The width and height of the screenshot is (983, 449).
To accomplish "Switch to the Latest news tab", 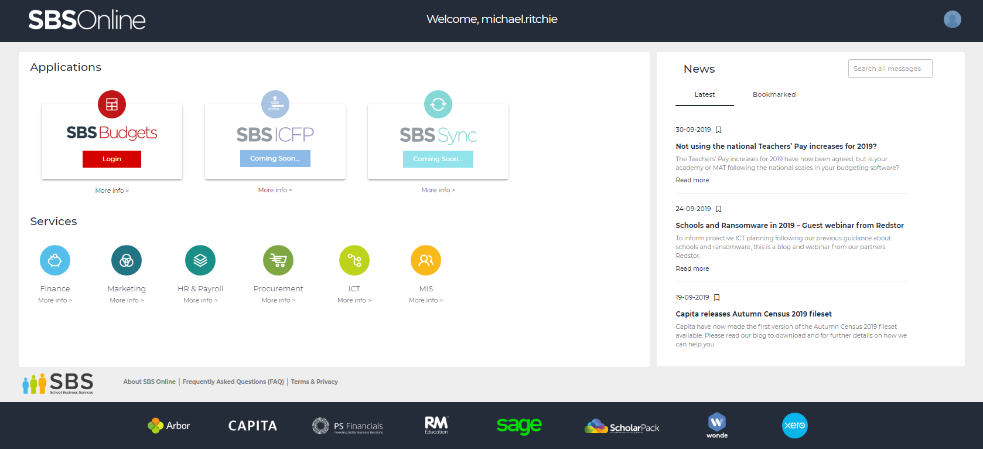I will 705,94.
